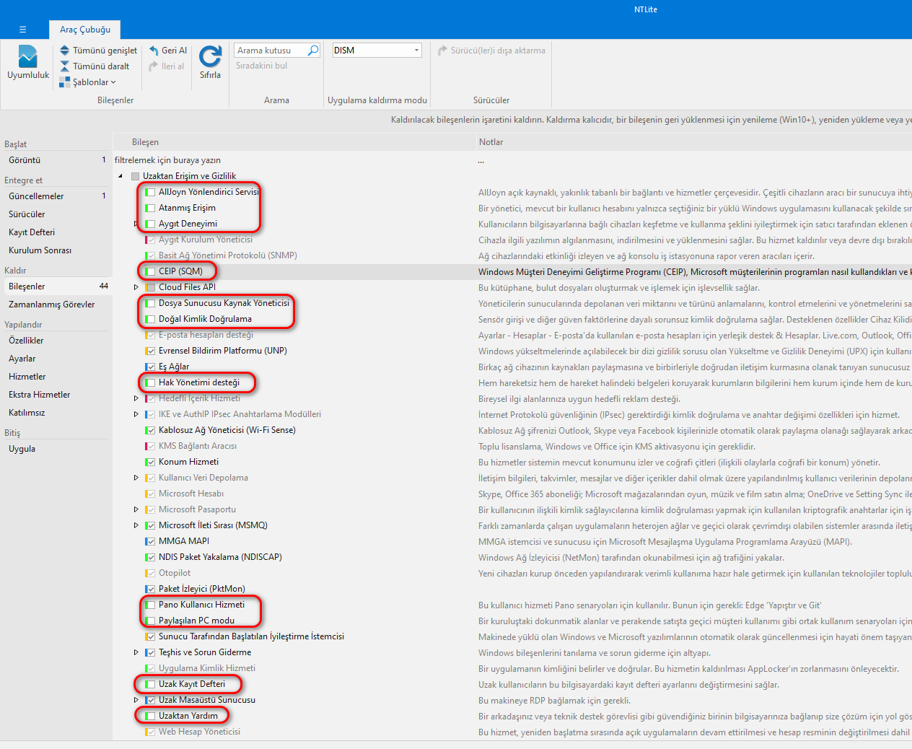Click the Tümünü genişlet expand-all icon
Screen dimensions: 912x749
click(65, 51)
